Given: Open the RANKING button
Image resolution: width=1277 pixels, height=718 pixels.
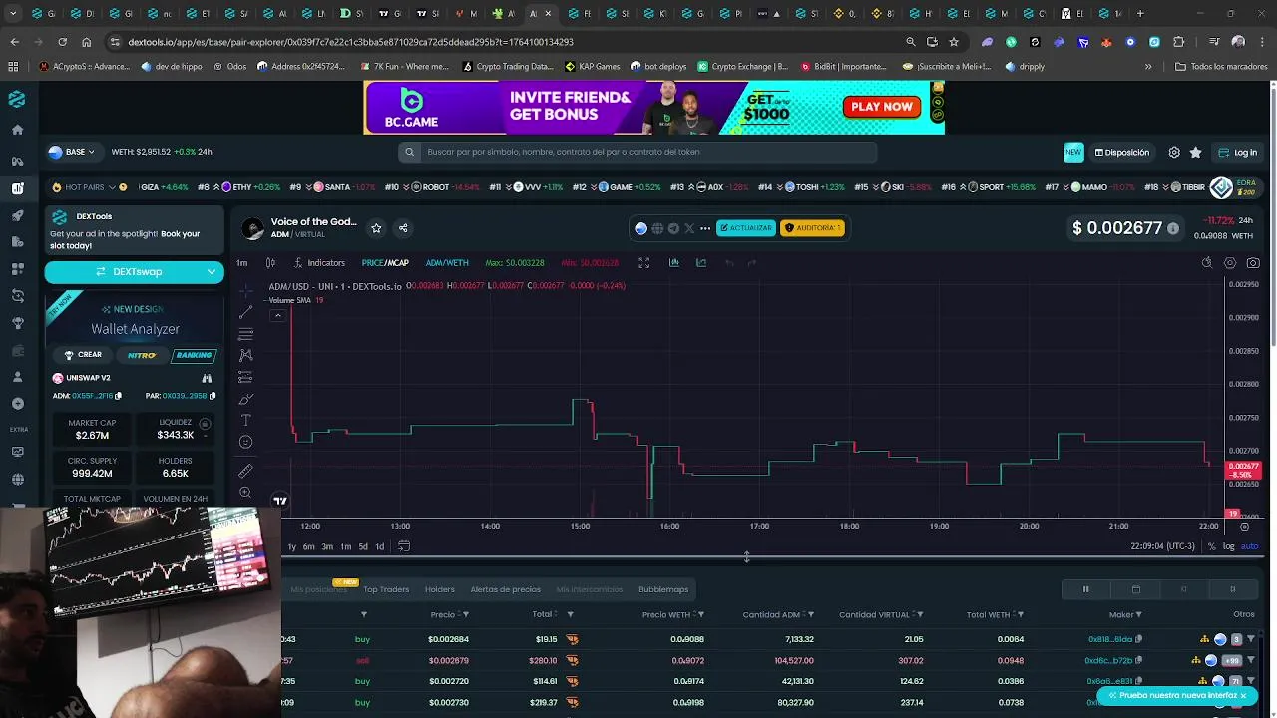Looking at the screenshot, I should (194, 355).
